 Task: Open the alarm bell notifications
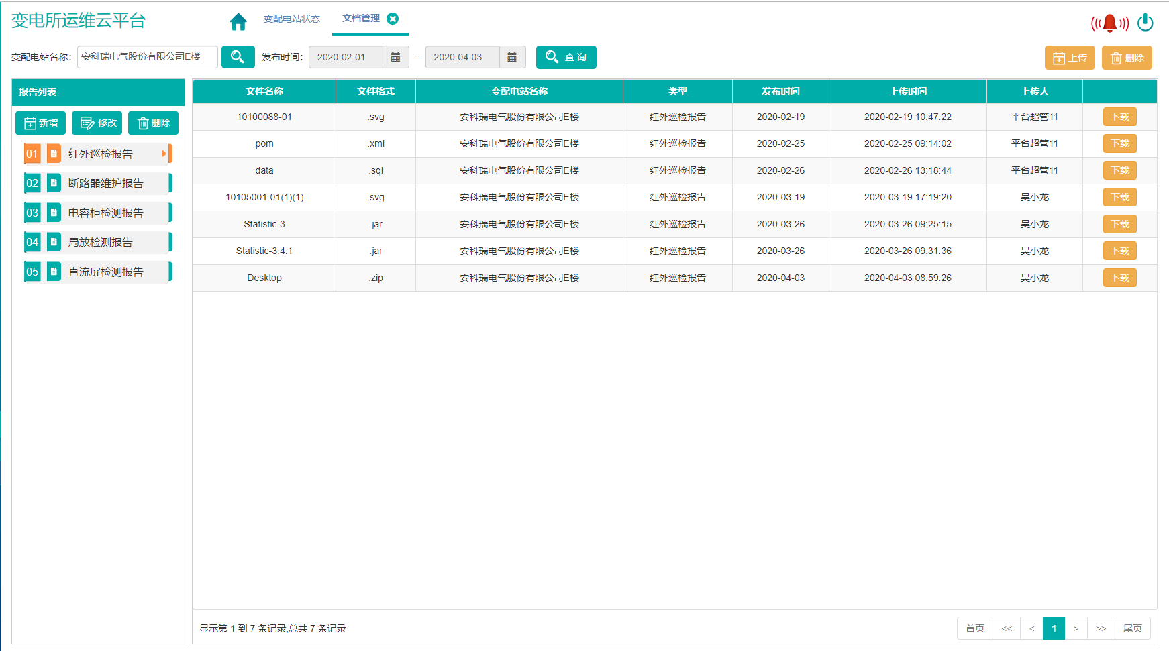click(x=1110, y=23)
